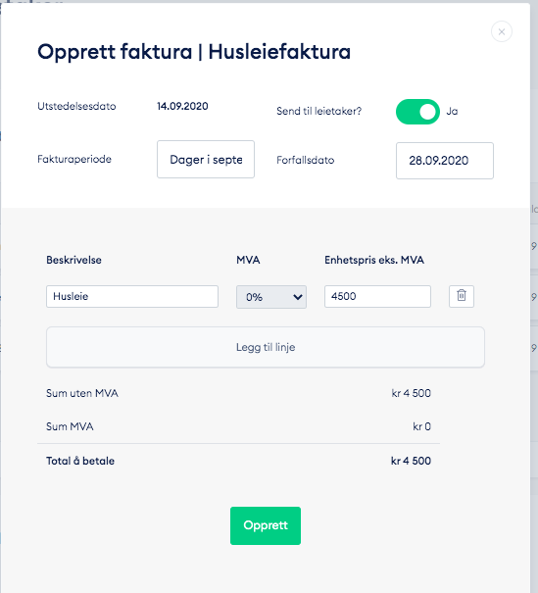Click the Utstedelsesdato value 14.09.2020

182,106
